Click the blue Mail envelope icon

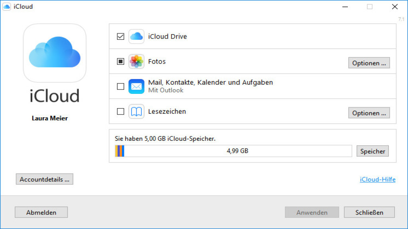tap(136, 86)
